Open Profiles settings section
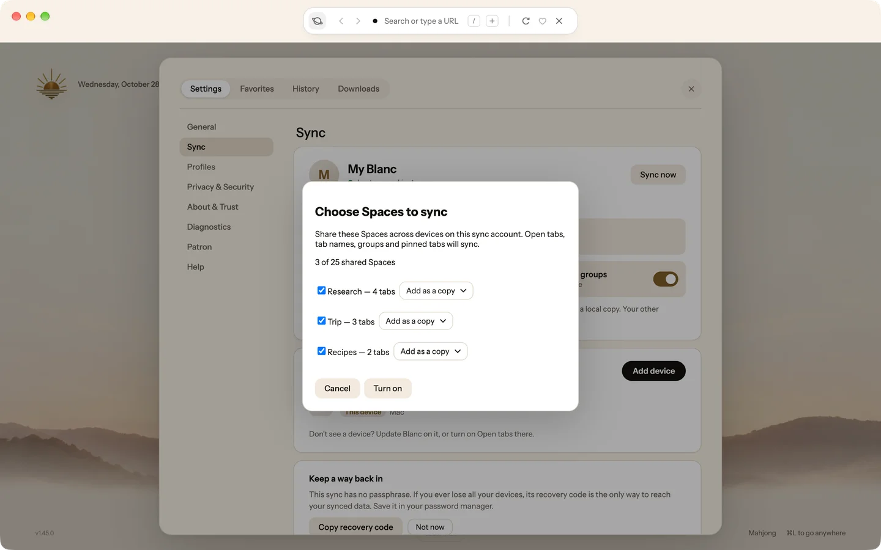 click(x=226, y=167)
